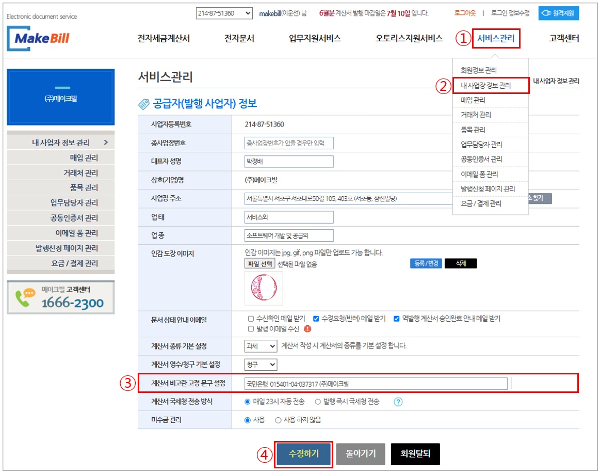Uncheck 역발행 계산서 승인완료 안내 메일 받기
The height and width of the screenshot is (473, 601).
396,319
